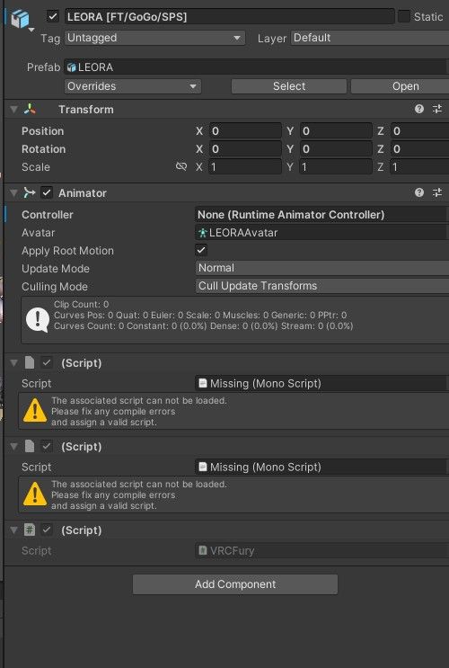The width and height of the screenshot is (449, 668).
Task: Disable the Animator component checkbox
Action: (47, 192)
